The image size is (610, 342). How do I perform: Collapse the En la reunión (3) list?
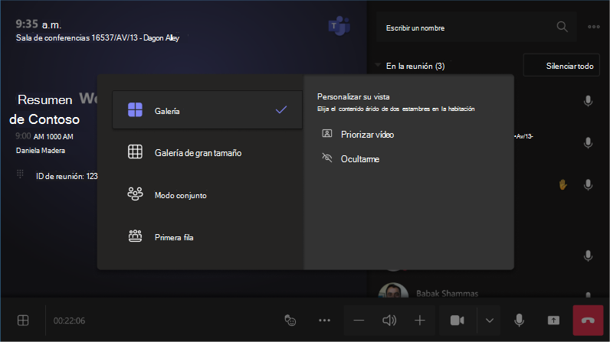click(378, 65)
